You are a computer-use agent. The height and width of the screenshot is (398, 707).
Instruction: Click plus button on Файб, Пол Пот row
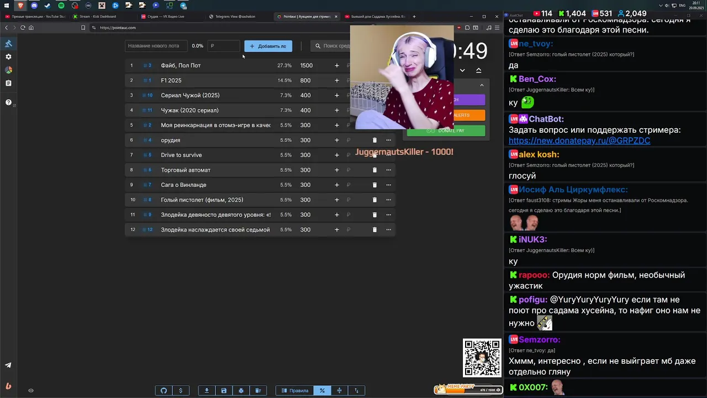337,65
